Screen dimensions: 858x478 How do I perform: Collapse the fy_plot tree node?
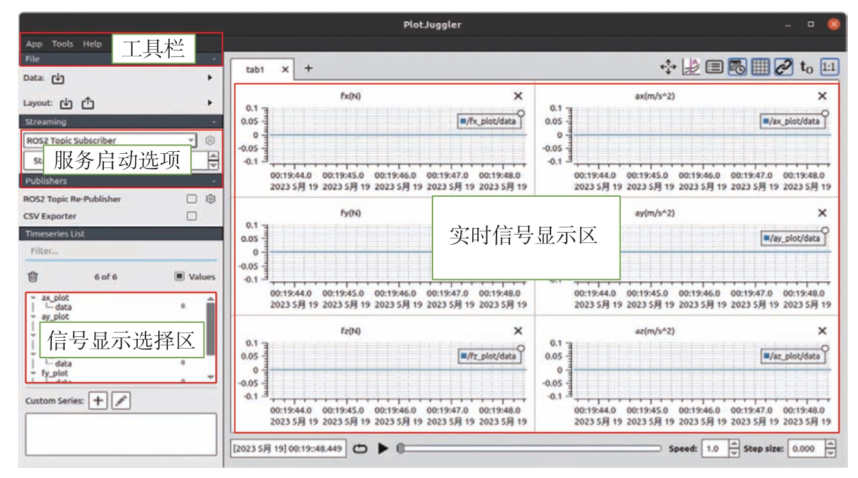(33, 373)
